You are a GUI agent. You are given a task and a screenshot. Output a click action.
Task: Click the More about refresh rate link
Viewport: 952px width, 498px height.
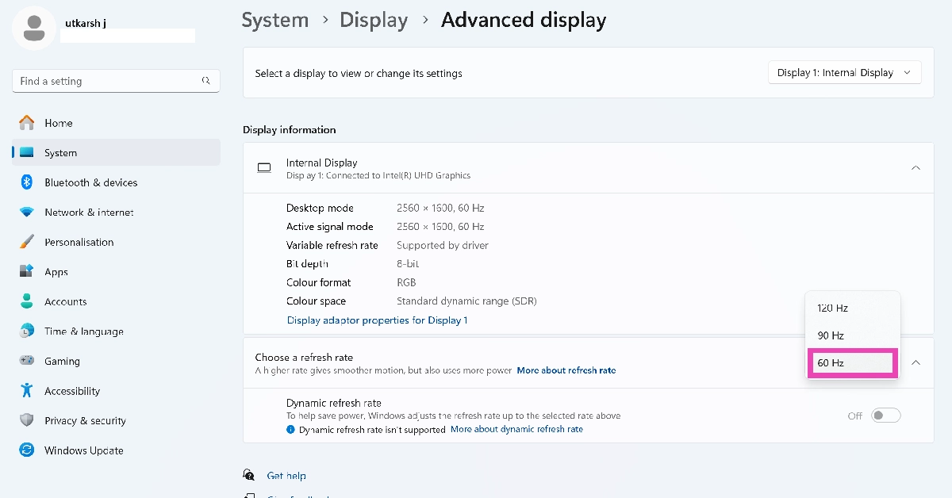click(x=566, y=370)
